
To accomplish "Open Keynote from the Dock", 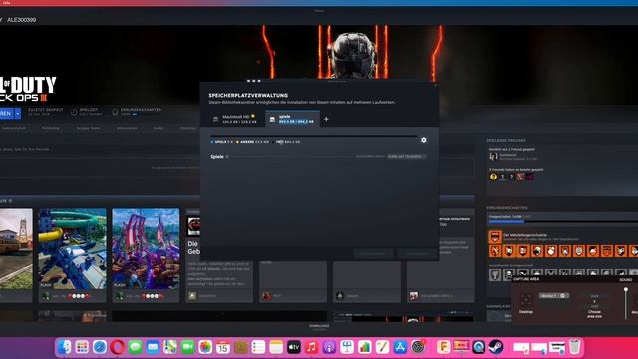I will pyautogui.click(x=347, y=347).
